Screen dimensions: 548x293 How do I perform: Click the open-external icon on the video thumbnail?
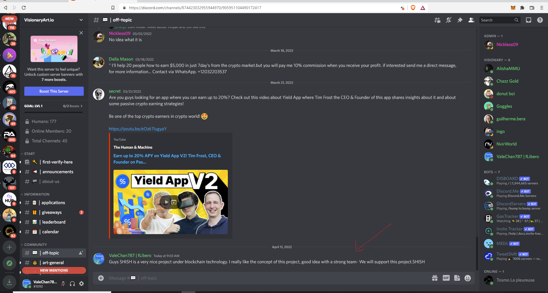tap(174, 202)
